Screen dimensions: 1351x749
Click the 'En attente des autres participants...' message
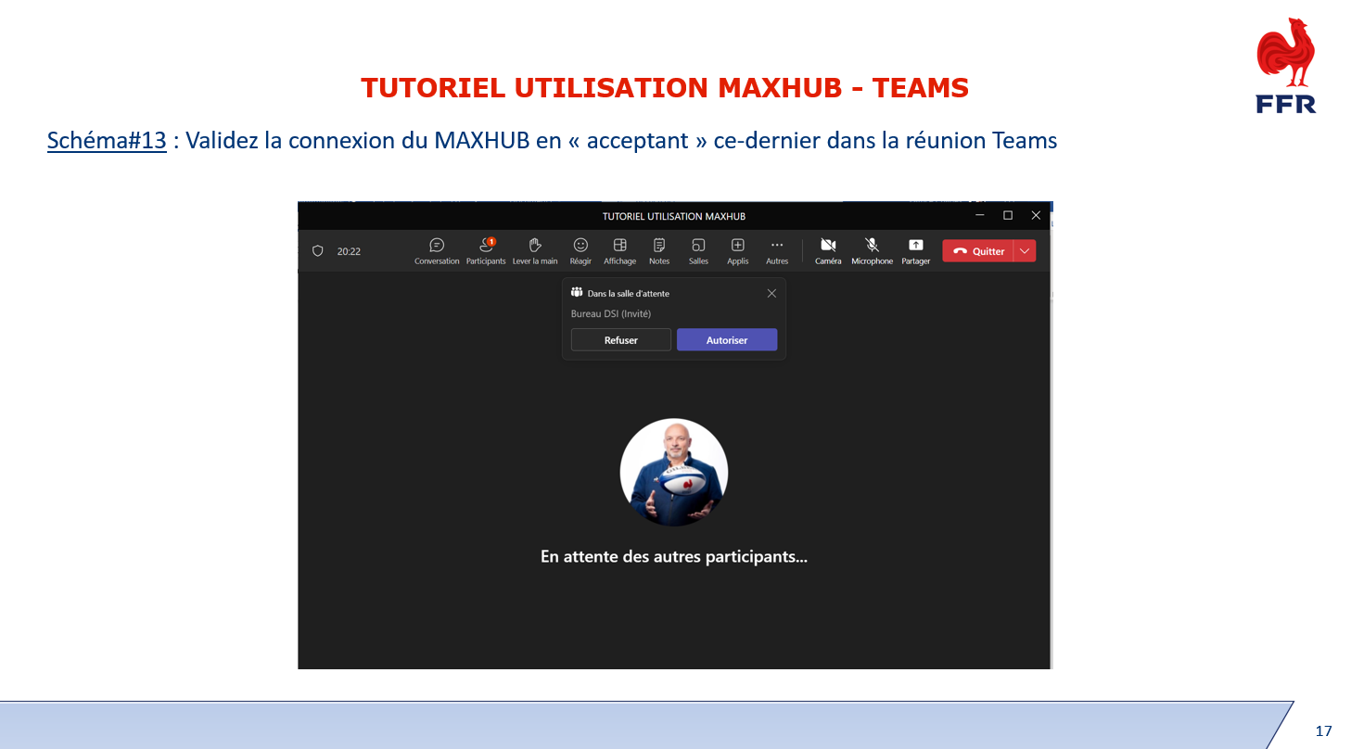point(674,557)
